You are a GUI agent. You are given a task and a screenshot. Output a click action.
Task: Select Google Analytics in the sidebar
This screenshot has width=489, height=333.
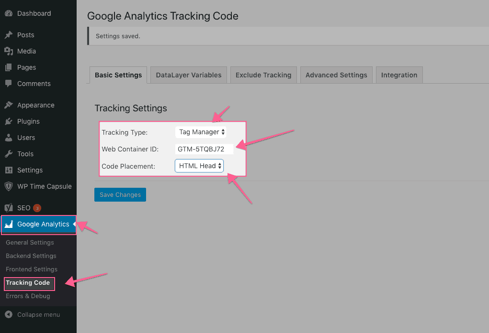pyautogui.click(x=39, y=225)
